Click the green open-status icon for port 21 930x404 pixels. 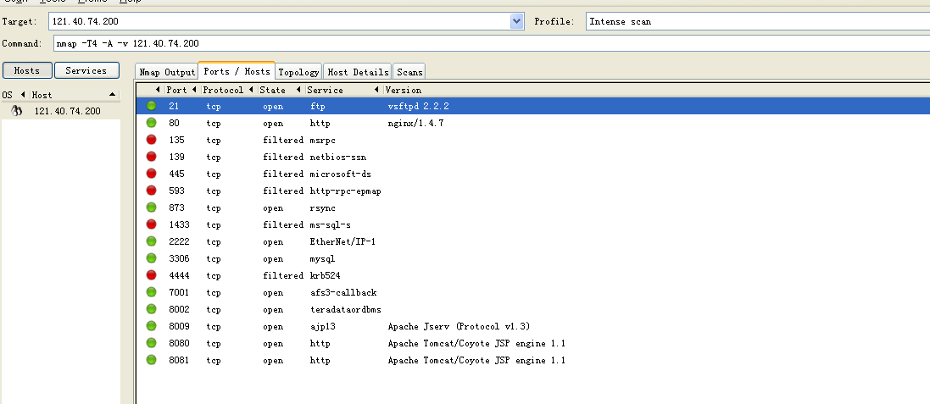tap(151, 106)
